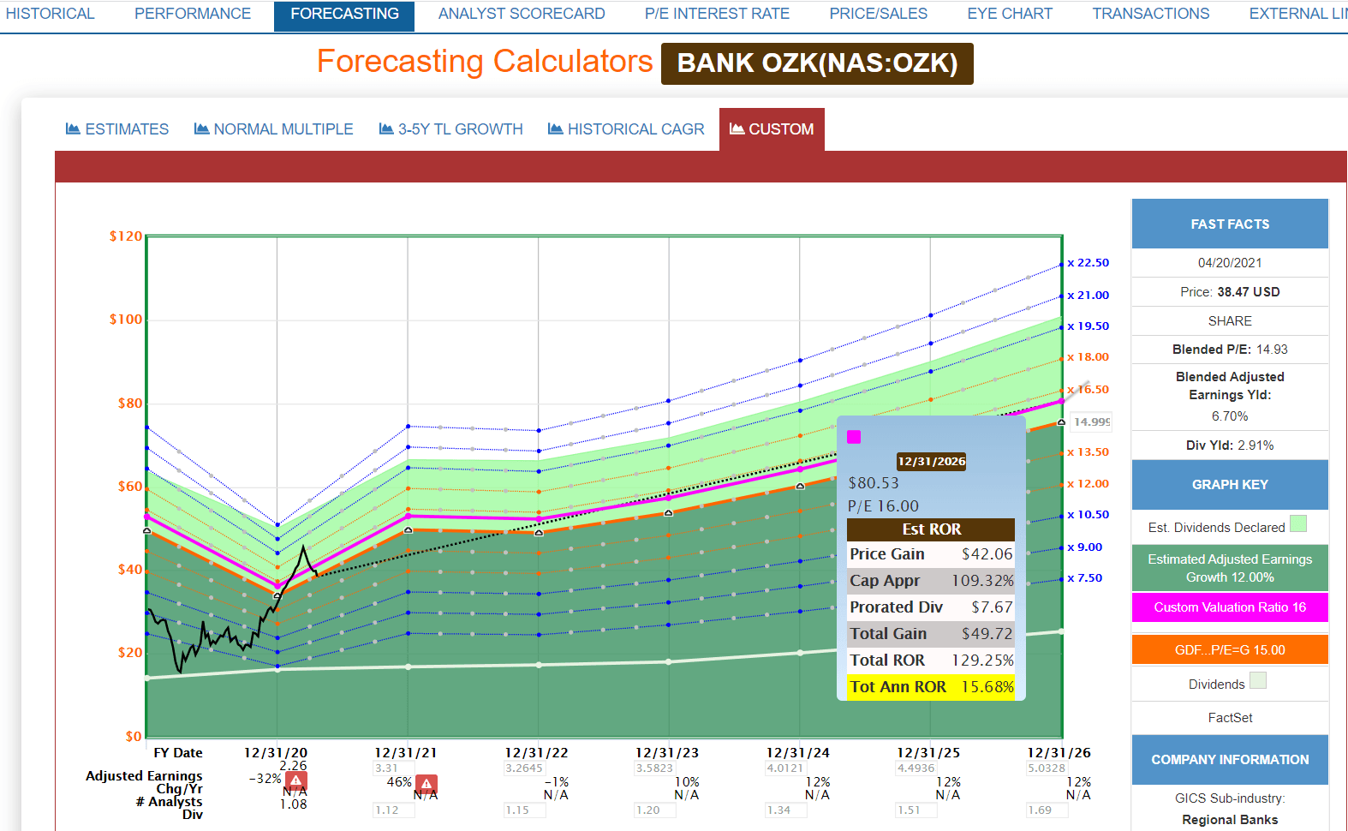
Task: Click the FAST FACTS header
Action: pyautogui.click(x=1230, y=224)
